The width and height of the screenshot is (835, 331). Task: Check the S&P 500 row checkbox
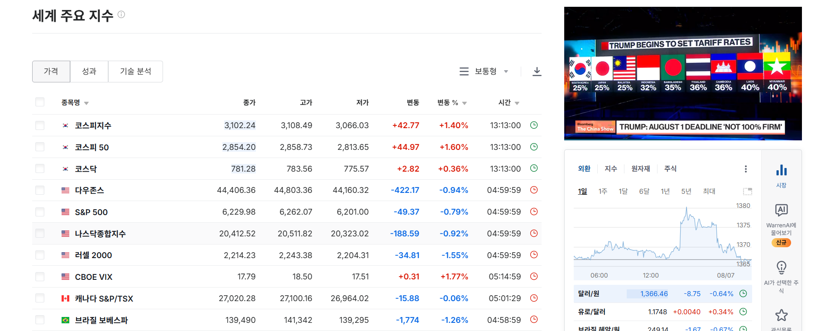[40, 212]
